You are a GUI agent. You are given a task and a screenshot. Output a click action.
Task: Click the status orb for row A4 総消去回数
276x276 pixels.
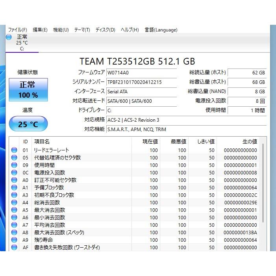[x=14, y=202]
